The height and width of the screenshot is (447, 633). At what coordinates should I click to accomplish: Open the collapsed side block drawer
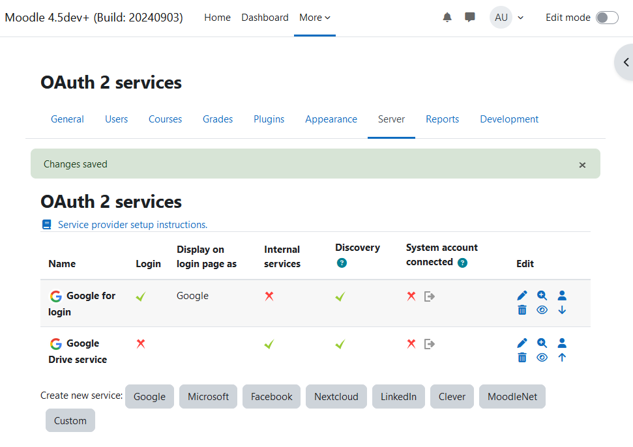coord(625,63)
